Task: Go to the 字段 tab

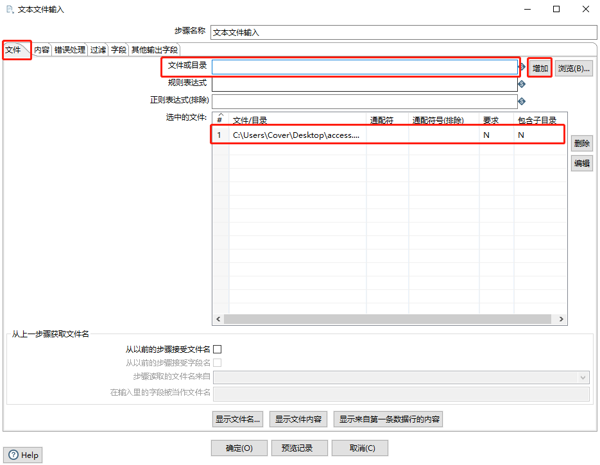Action: (x=119, y=50)
